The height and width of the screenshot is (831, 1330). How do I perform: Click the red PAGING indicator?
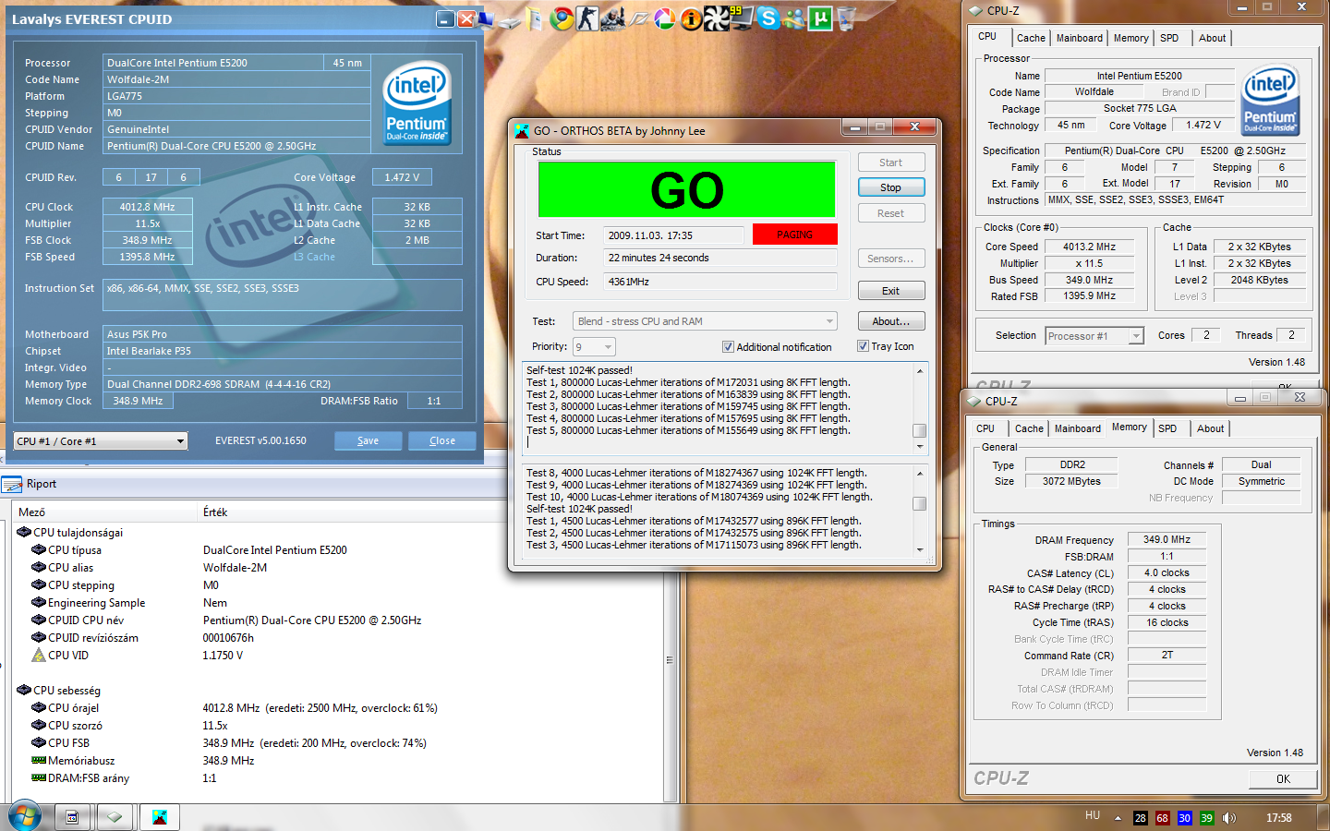click(794, 234)
